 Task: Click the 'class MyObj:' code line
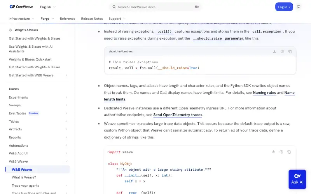pos(120,164)
